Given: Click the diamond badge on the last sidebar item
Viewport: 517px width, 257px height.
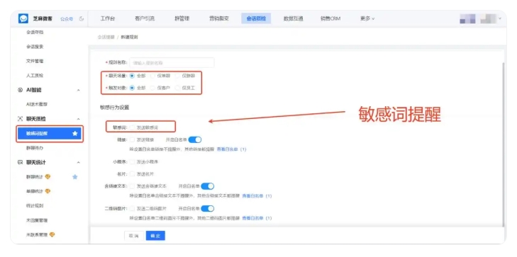Looking at the screenshot, I should pyautogui.click(x=52, y=234).
